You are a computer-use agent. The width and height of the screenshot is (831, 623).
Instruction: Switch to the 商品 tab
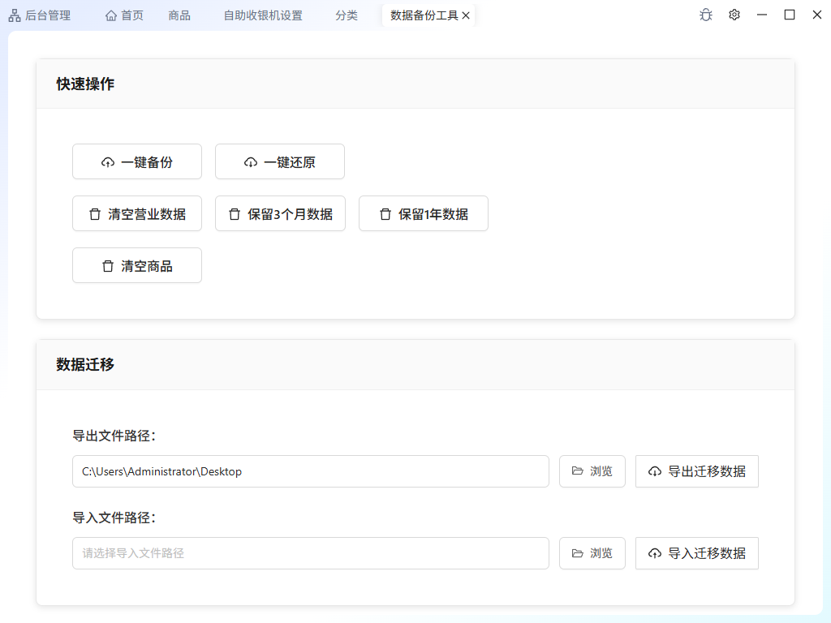coord(179,15)
